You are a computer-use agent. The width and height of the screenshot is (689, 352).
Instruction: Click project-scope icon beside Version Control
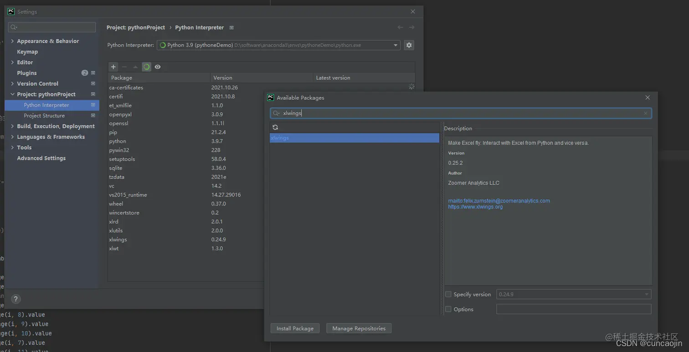[93, 84]
